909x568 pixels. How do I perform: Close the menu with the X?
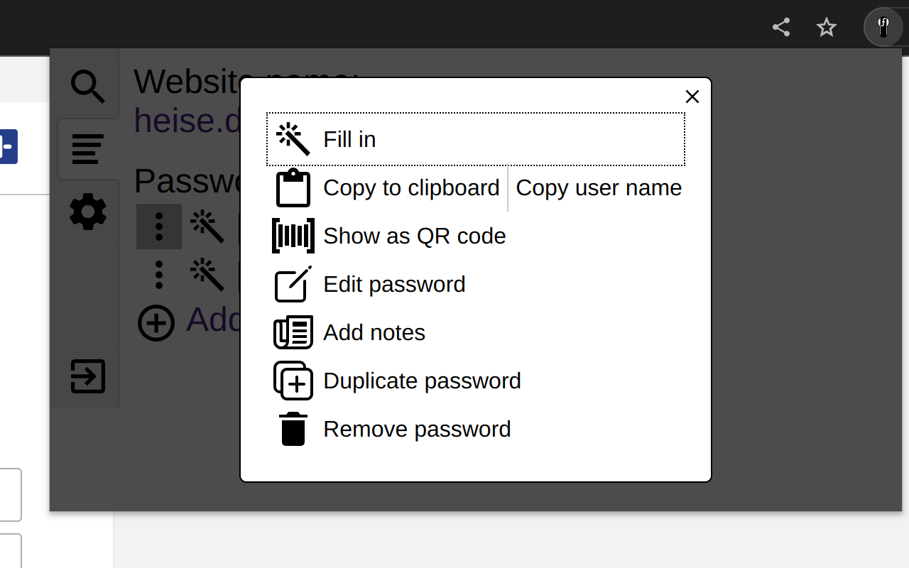[x=692, y=97]
